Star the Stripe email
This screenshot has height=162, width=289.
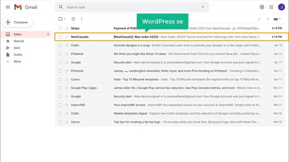pyautogui.click(x=67, y=28)
